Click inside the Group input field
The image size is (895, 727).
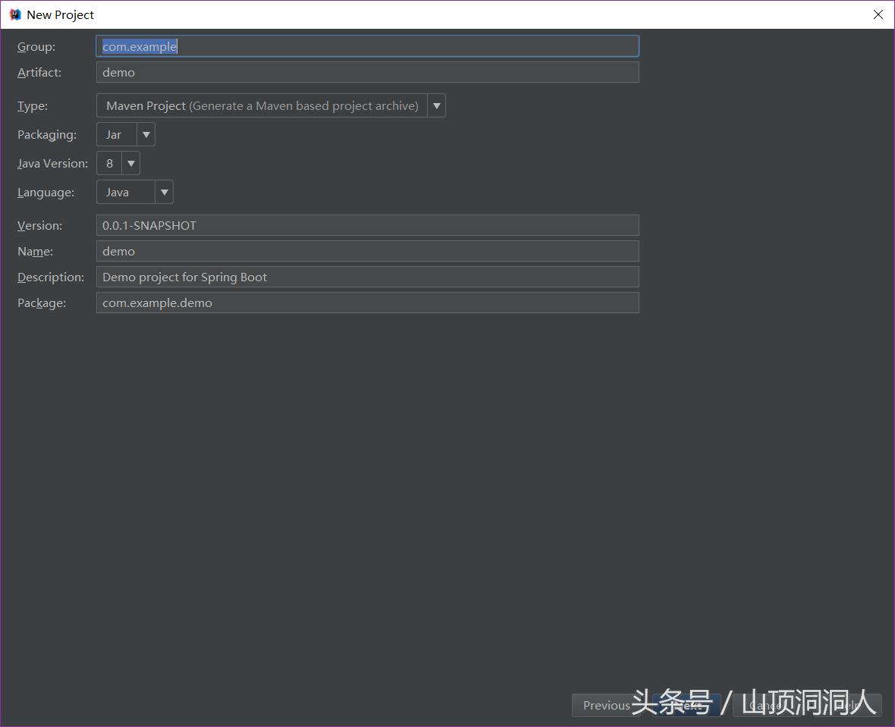[x=303, y=46]
